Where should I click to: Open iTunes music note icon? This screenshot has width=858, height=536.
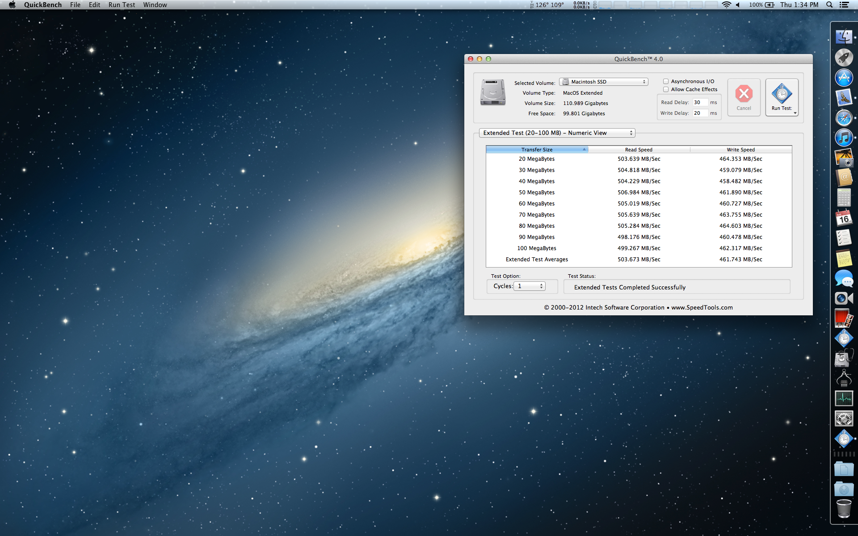tap(844, 138)
